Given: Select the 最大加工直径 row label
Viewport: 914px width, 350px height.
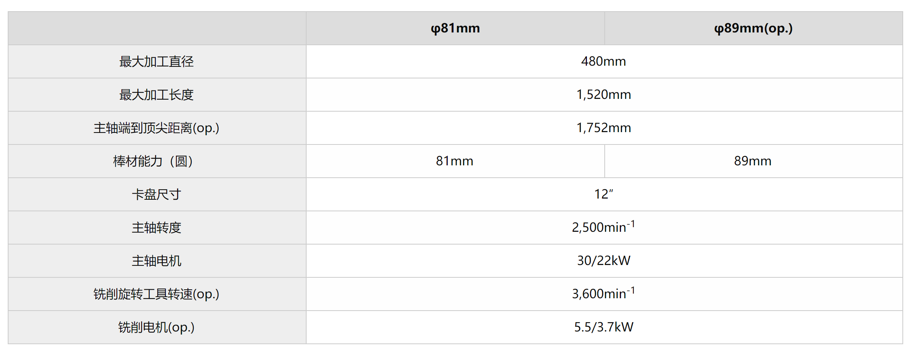Looking at the screenshot, I should [x=157, y=61].
